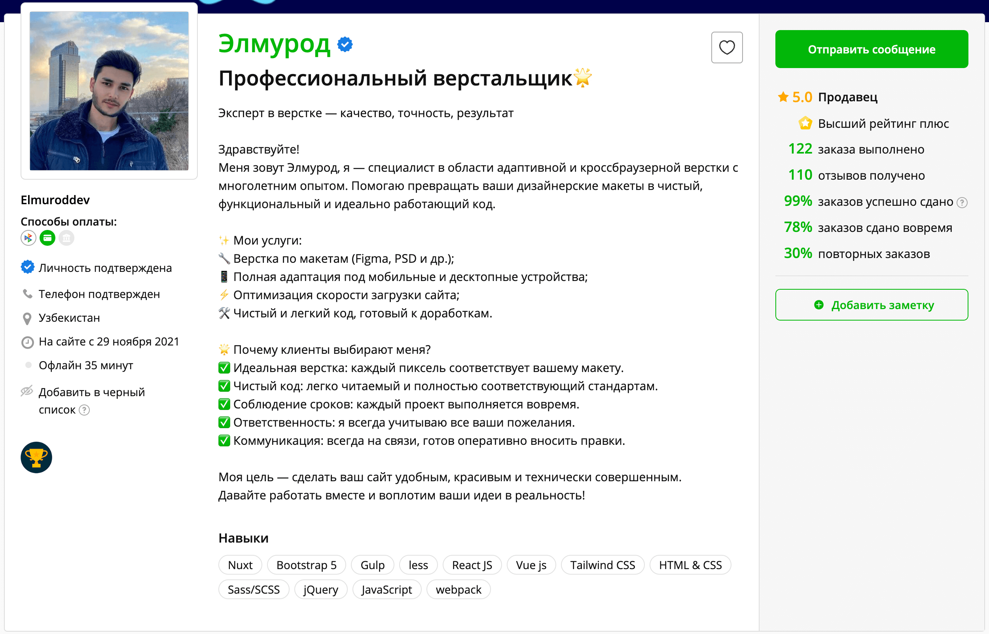Image resolution: width=989 pixels, height=634 pixels.
Task: Click the crossed-eye blacklist icon
Action: (27, 391)
